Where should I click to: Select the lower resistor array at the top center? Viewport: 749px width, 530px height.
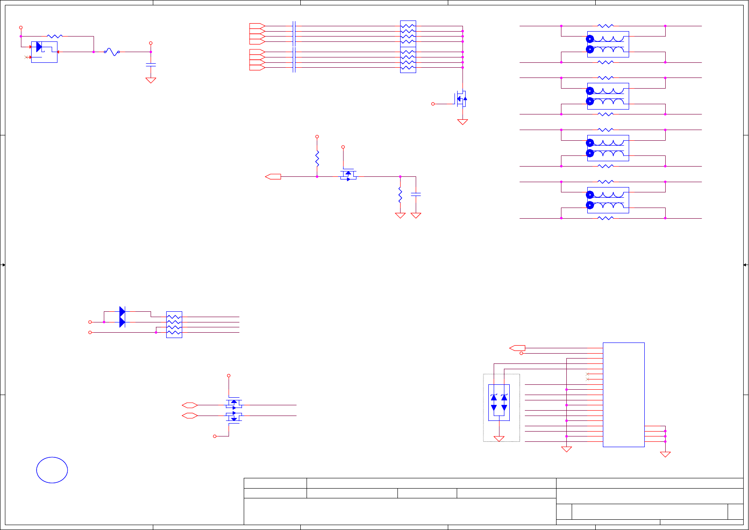coord(408,60)
